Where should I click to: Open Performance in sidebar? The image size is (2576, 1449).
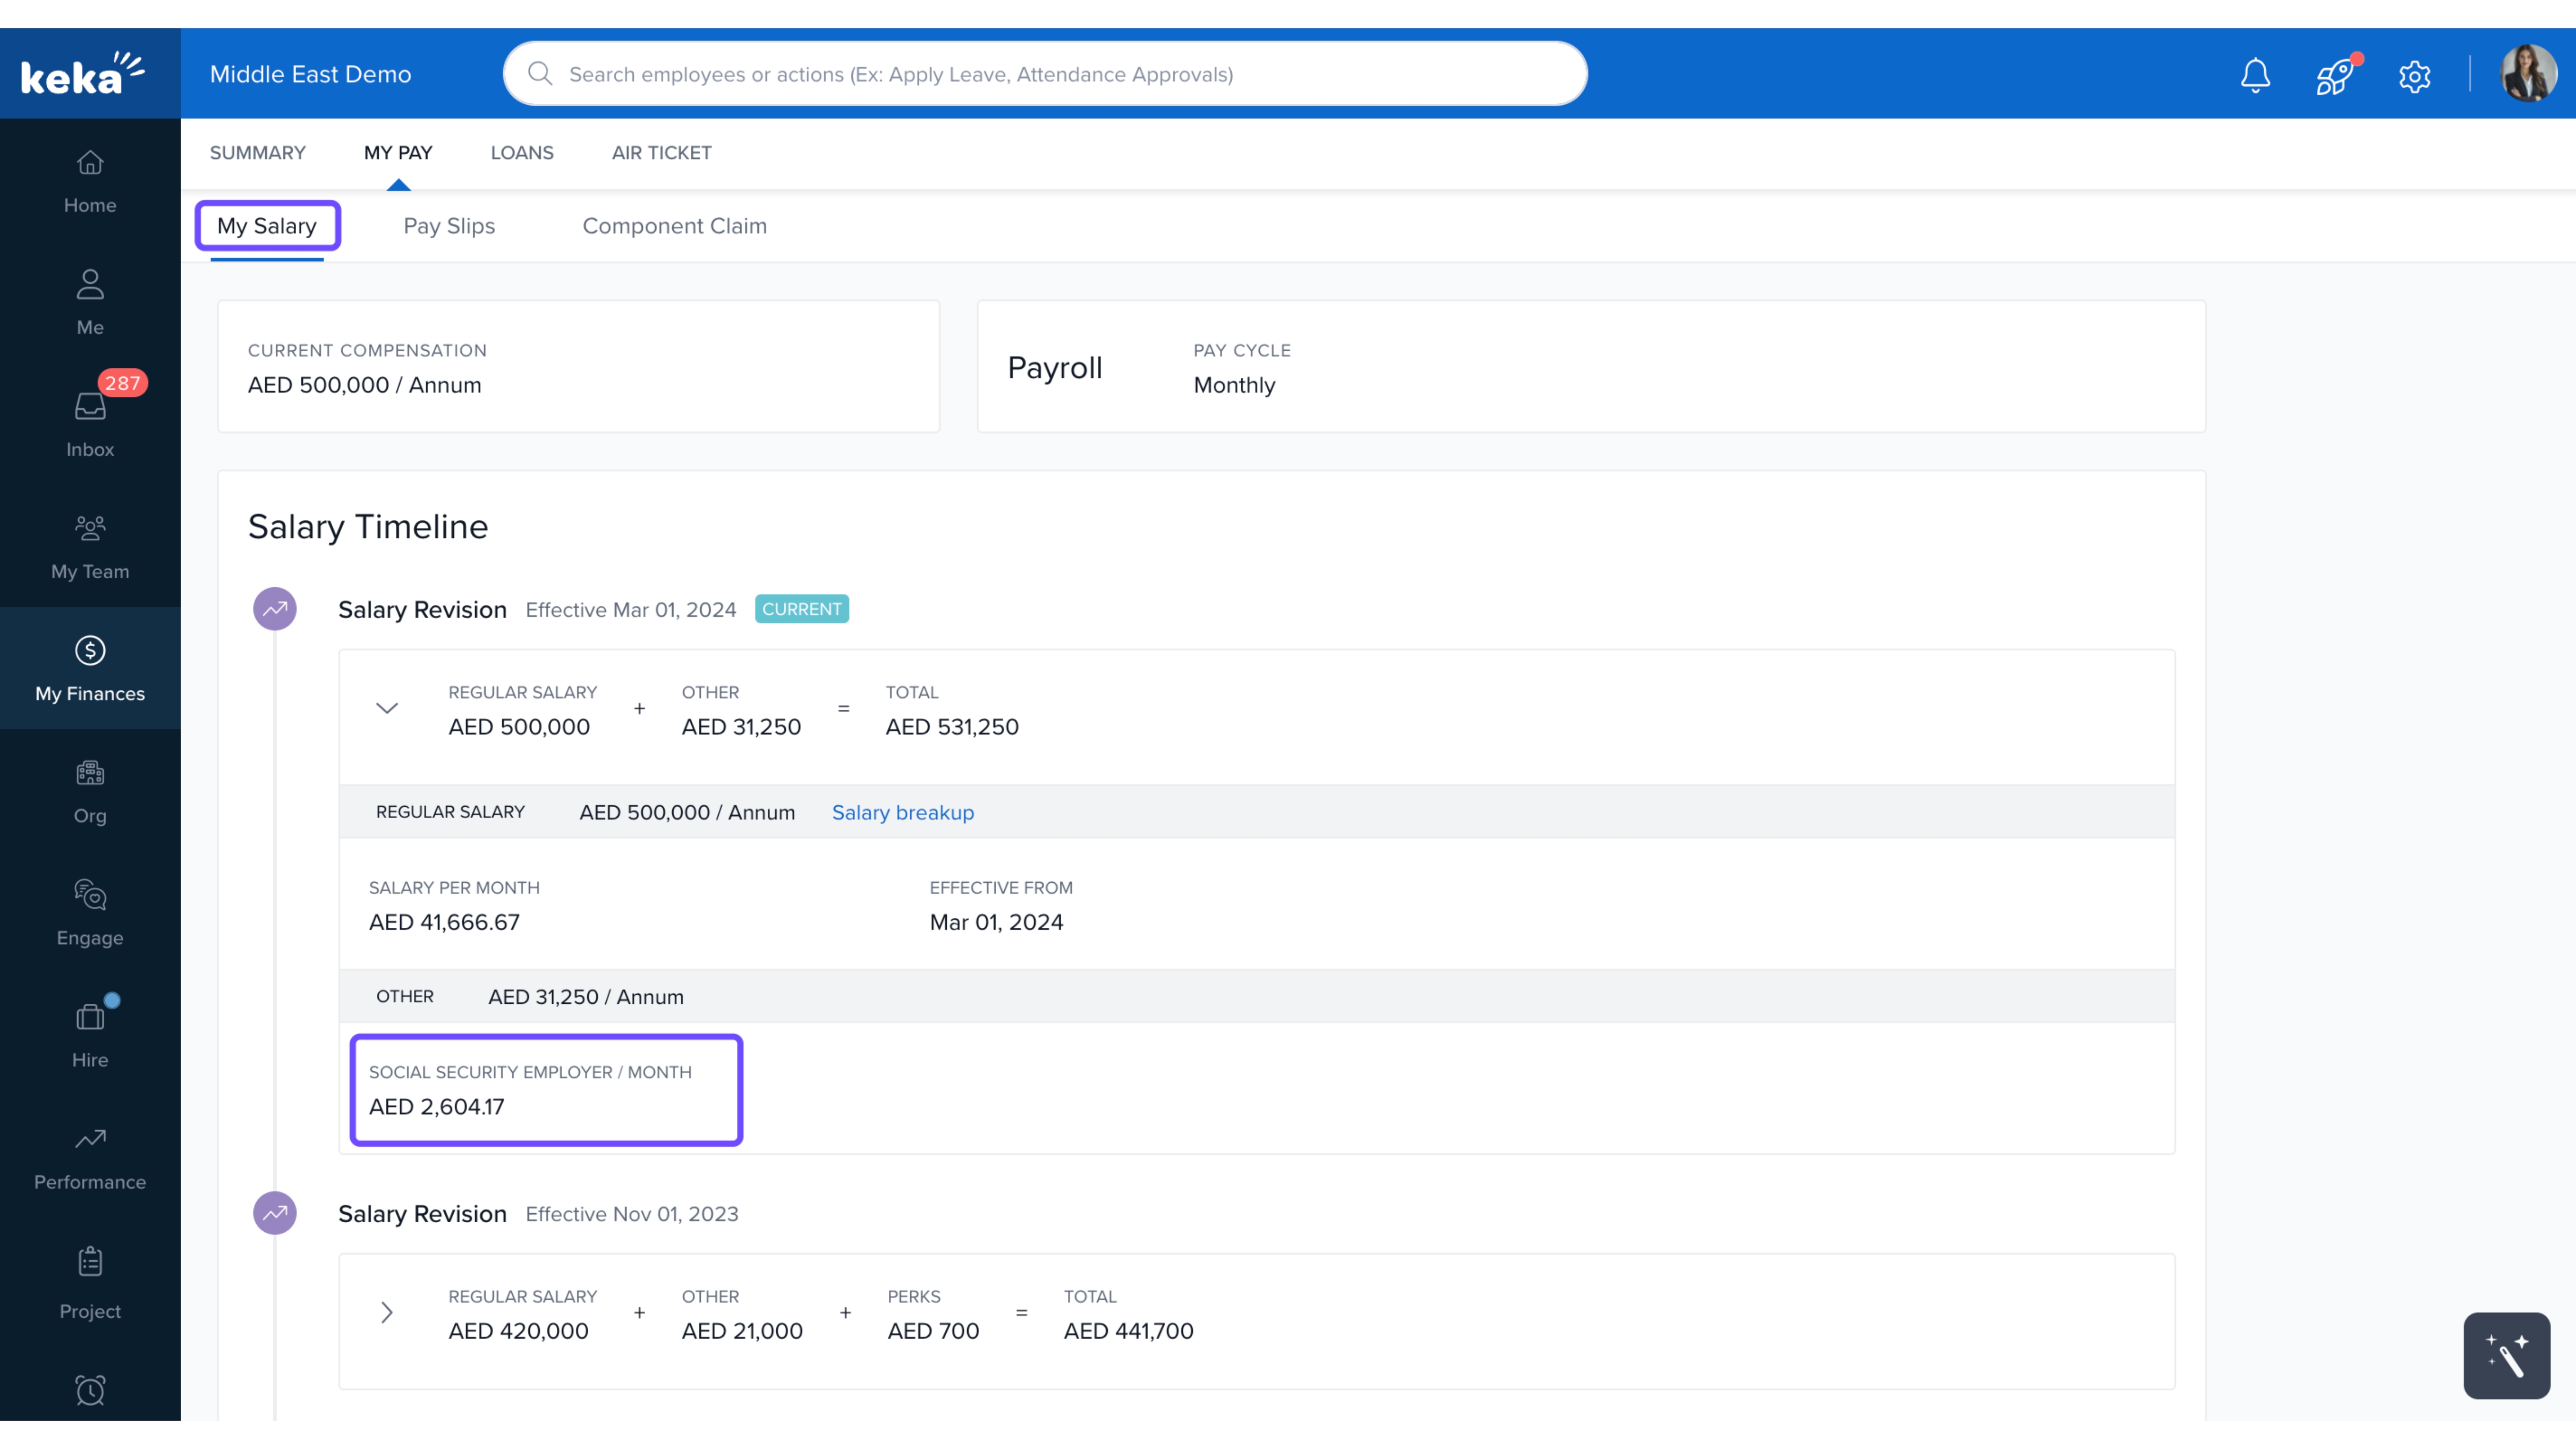tap(90, 1157)
